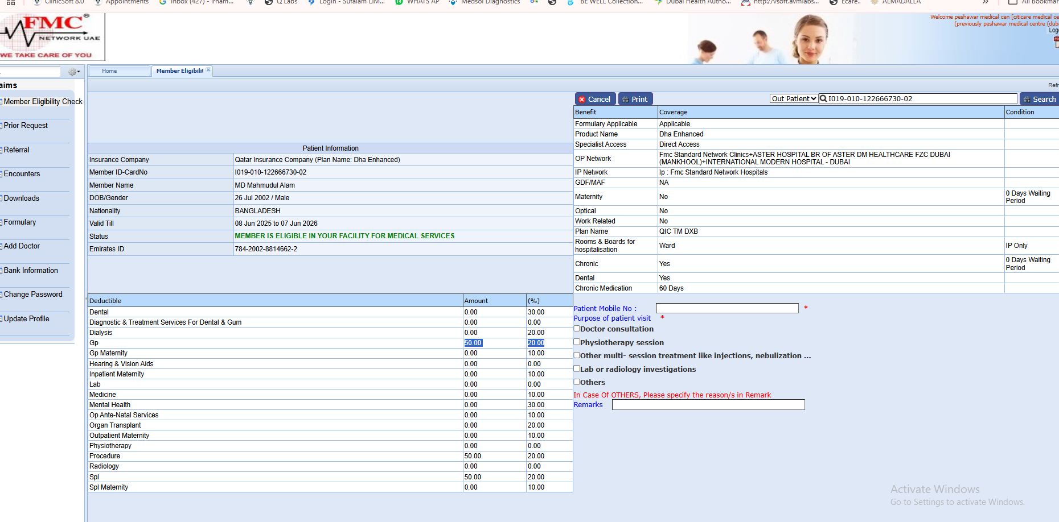Image resolution: width=1059 pixels, height=522 pixels.
Task: Switch to the Home tab
Action: (x=109, y=71)
